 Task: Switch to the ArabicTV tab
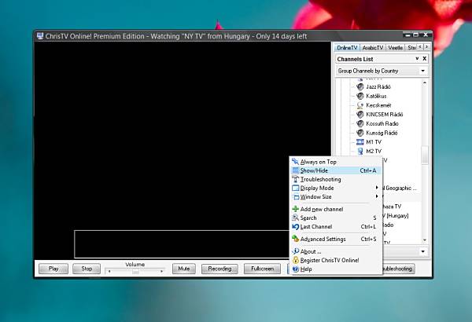click(373, 48)
